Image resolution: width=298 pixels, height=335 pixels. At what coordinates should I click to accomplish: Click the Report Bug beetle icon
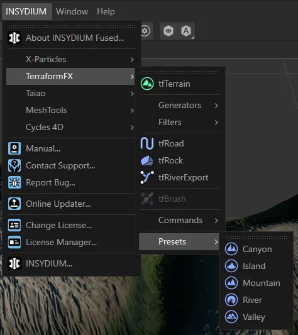[14, 182]
